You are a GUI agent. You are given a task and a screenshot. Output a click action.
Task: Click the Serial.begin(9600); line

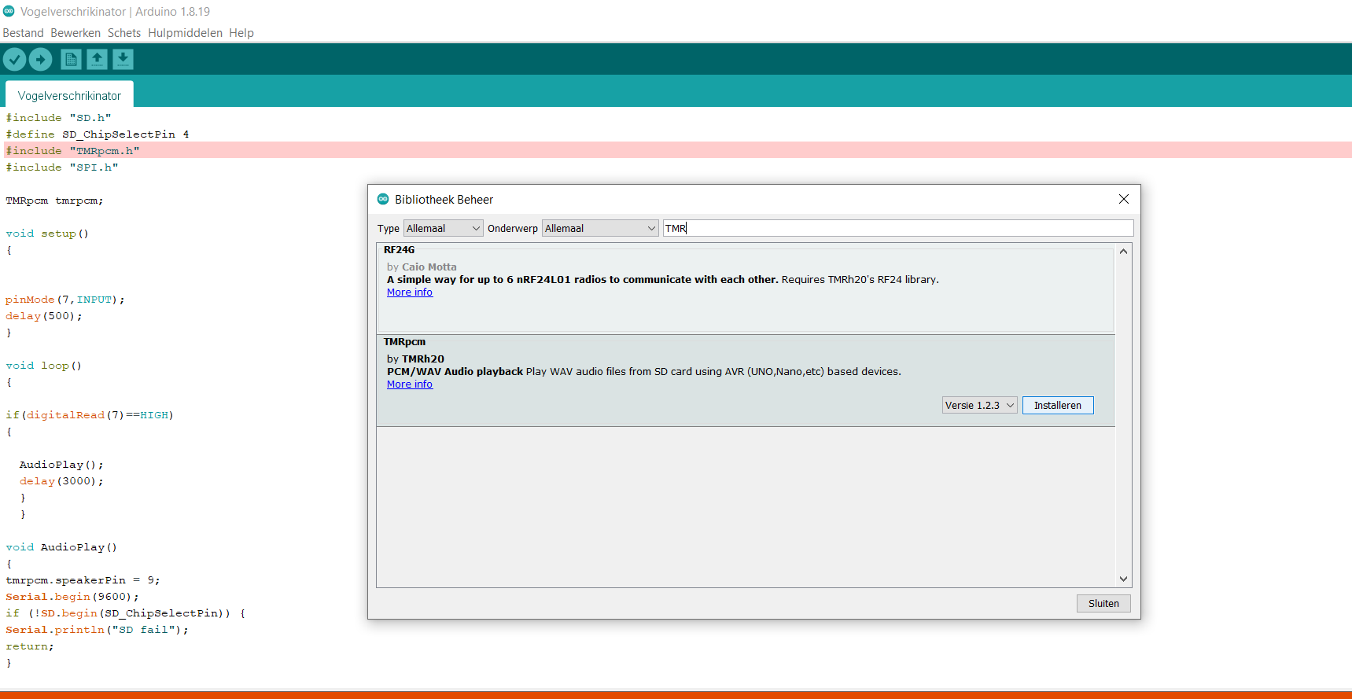tap(72, 596)
